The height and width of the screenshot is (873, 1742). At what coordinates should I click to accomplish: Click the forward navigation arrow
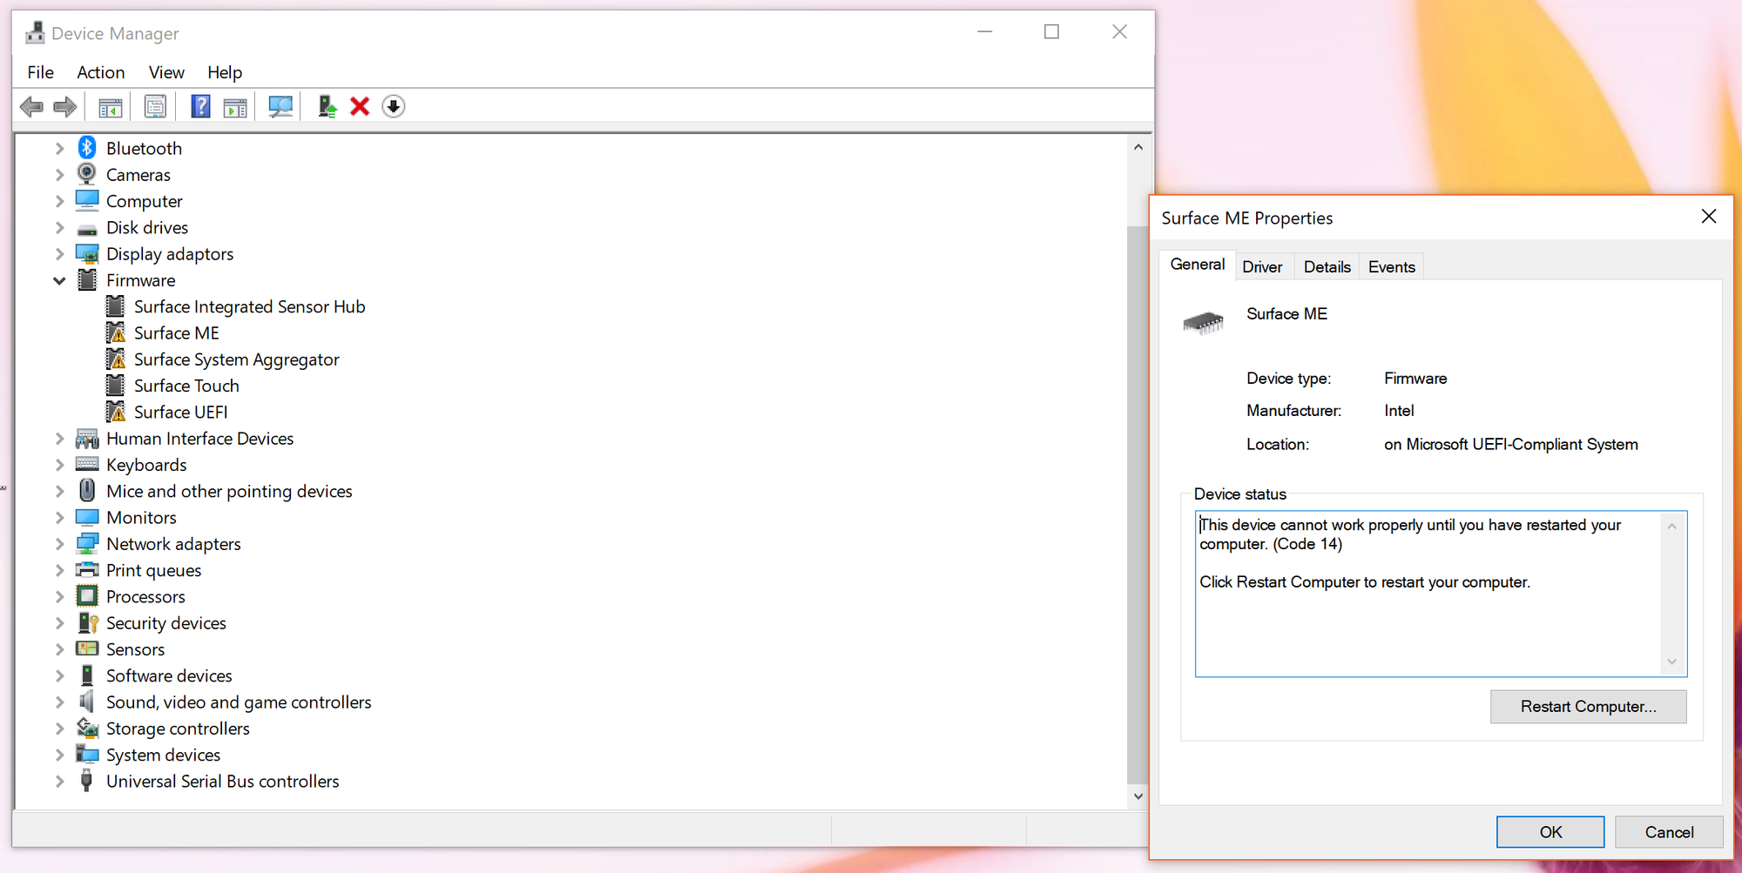click(64, 106)
